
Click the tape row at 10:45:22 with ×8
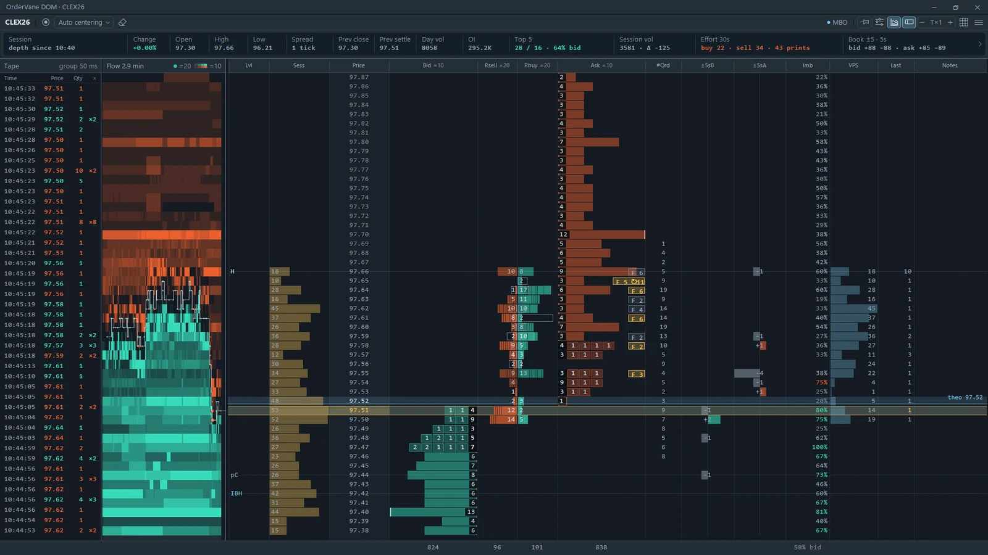coord(51,222)
